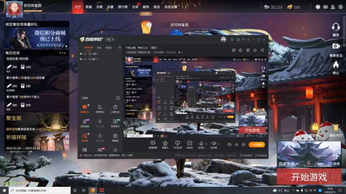Image resolution: width=346 pixels, height=194 pixels.
Task: Click the big 开始游戏 start button
Action: click(309, 177)
